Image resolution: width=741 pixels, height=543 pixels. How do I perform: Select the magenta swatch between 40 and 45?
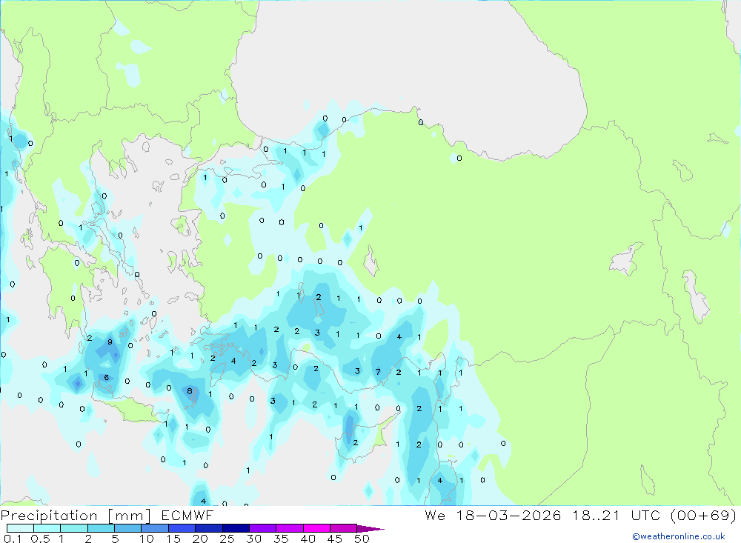pyautogui.click(x=316, y=528)
